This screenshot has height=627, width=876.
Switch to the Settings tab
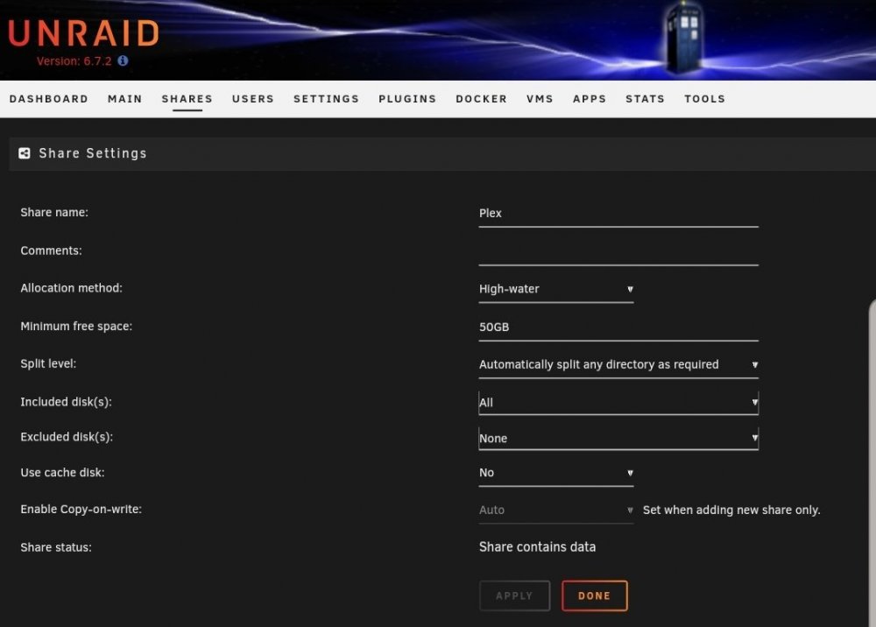326,99
